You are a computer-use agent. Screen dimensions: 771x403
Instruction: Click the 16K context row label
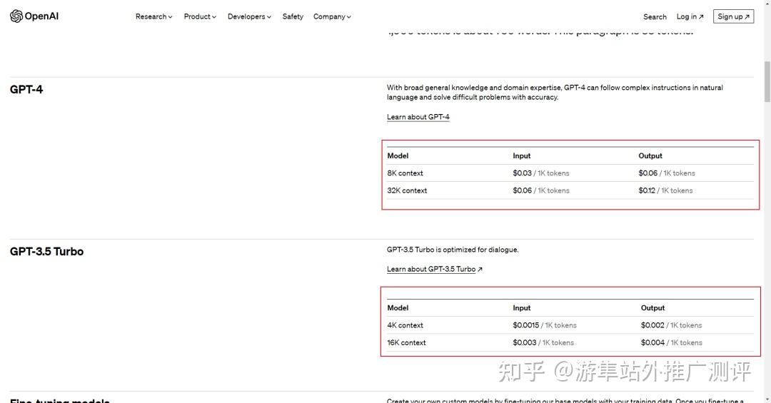coord(407,342)
